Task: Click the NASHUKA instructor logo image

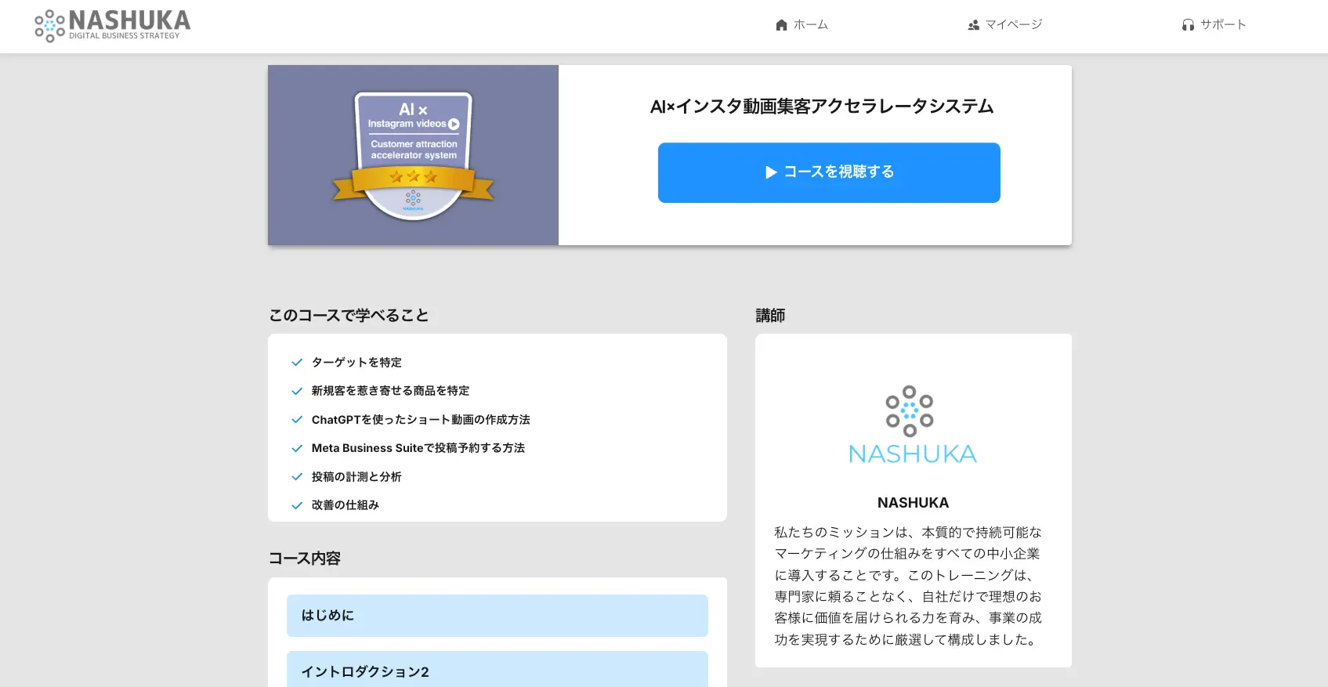Action: tap(913, 425)
